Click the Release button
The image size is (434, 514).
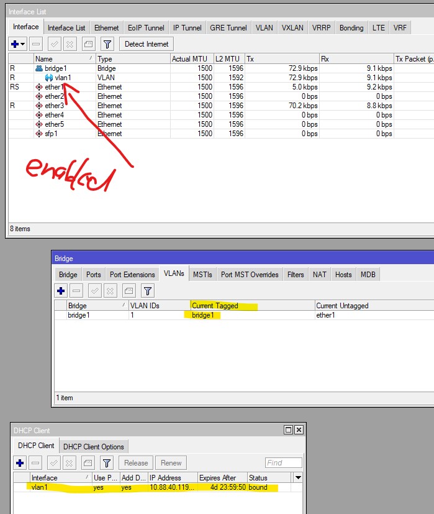point(136,463)
